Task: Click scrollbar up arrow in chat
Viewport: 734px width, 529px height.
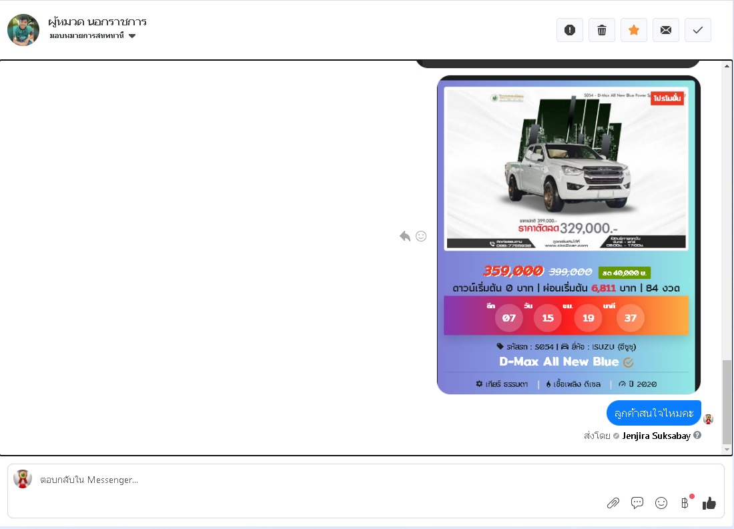Action: [727, 66]
